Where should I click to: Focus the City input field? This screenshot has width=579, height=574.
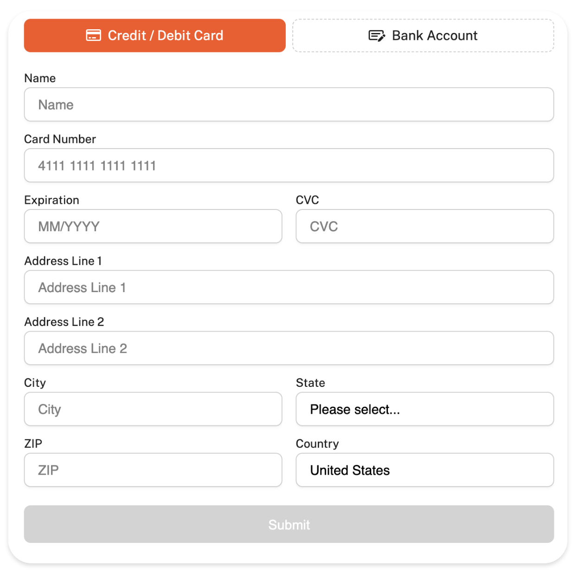pyautogui.click(x=153, y=409)
